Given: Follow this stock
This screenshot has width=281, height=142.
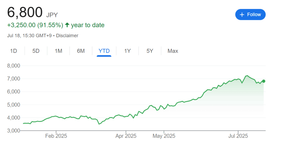Looking at the screenshot, I should click(250, 15).
